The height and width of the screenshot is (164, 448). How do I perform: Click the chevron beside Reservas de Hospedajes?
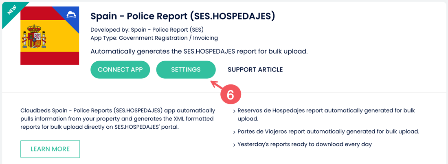[x=235, y=111]
